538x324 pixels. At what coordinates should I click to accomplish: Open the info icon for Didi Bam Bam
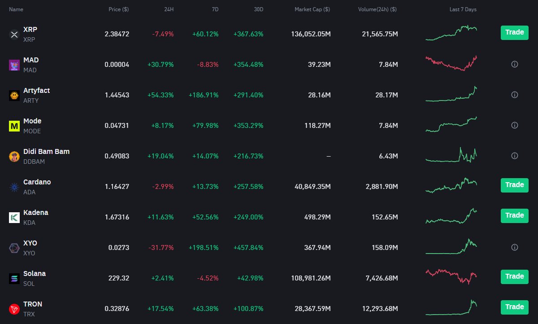click(x=515, y=156)
